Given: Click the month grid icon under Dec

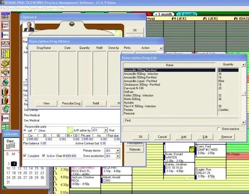Looking at the screenshot, I should pyautogui.click(x=11, y=145).
